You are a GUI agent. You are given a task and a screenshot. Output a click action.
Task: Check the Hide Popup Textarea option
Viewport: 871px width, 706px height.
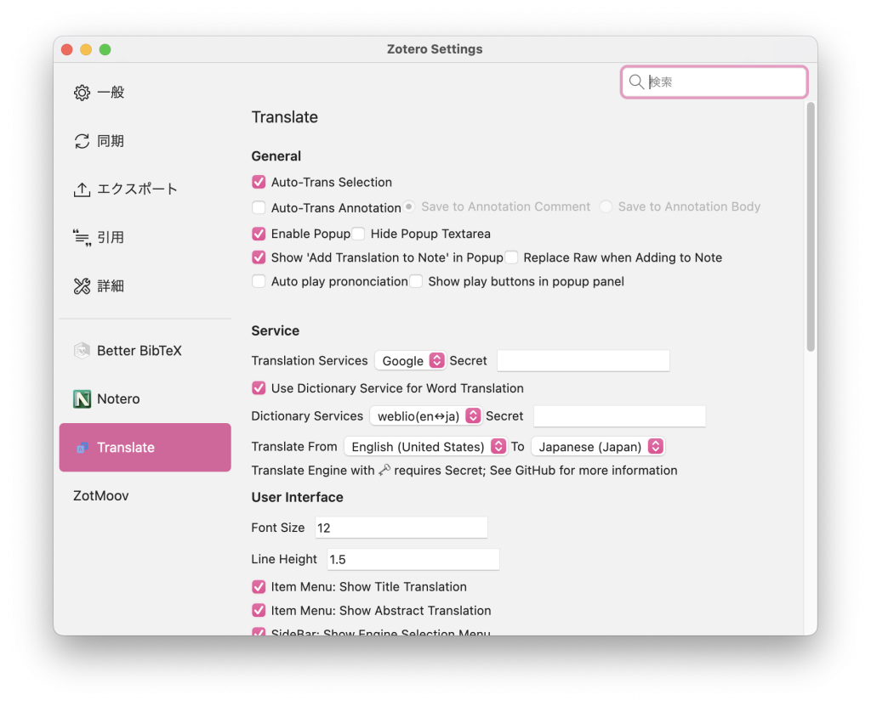click(x=358, y=234)
